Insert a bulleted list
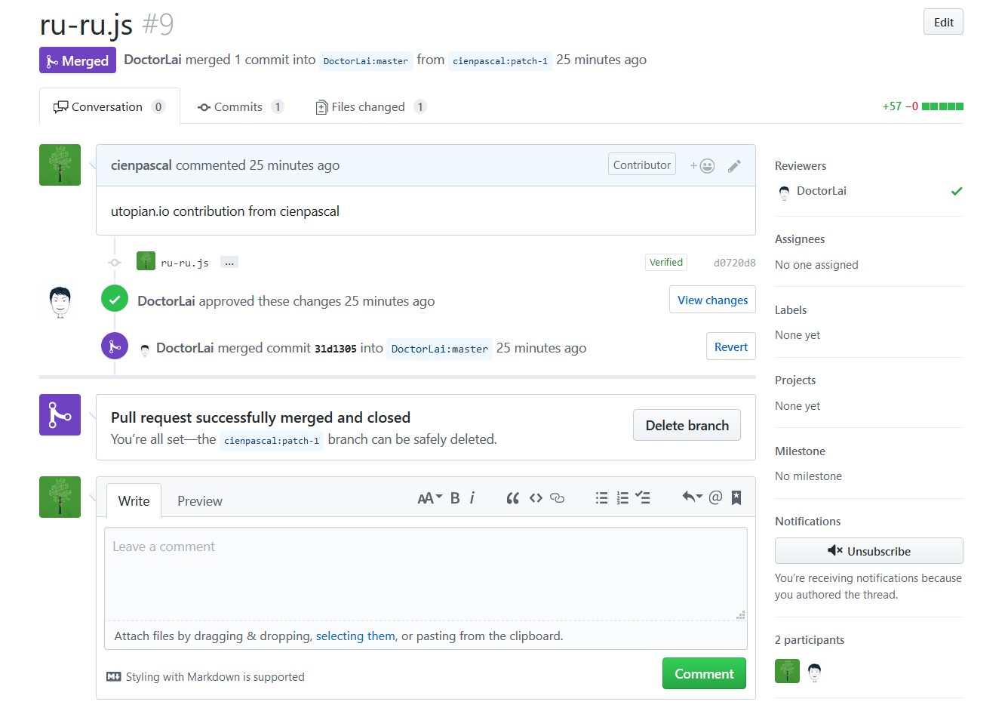The width and height of the screenshot is (1008, 705). pos(601,497)
